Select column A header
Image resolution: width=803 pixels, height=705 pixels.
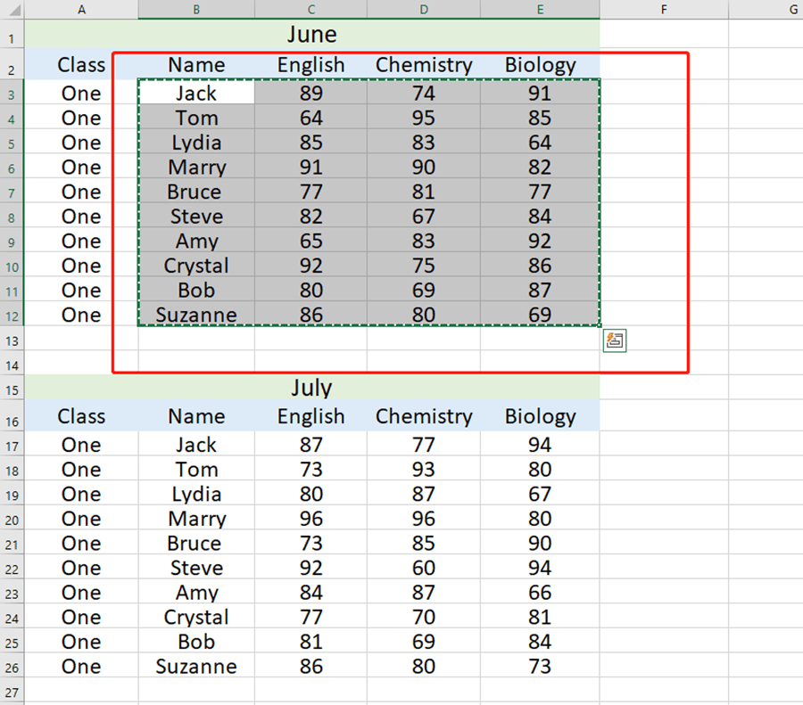(81, 9)
